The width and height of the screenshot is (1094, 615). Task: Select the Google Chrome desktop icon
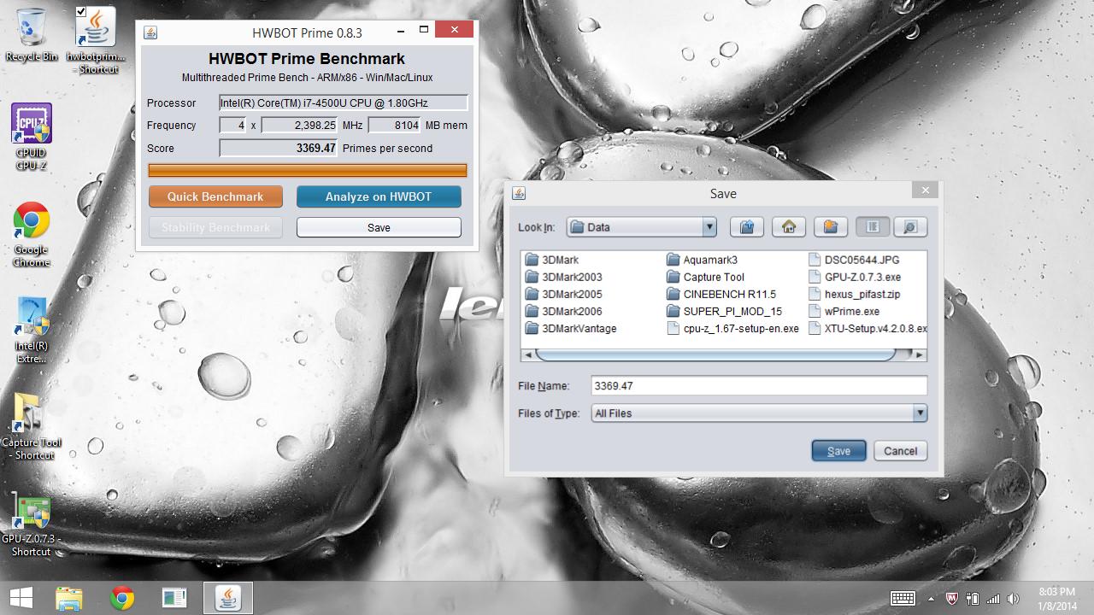click(32, 234)
